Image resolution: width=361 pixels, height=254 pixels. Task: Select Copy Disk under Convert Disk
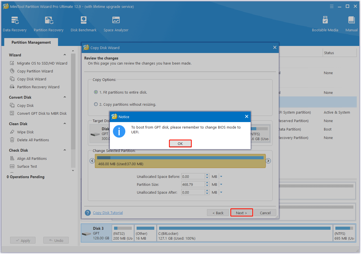[22, 105]
